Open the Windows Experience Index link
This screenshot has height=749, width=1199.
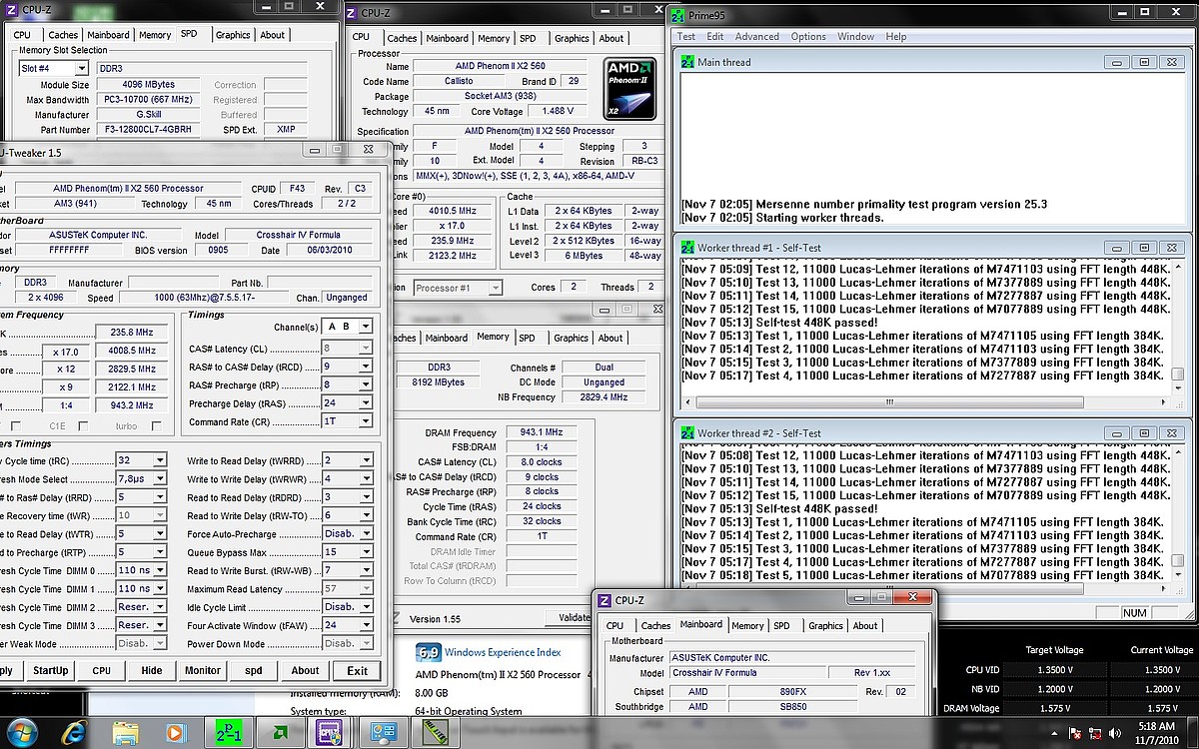pos(503,652)
